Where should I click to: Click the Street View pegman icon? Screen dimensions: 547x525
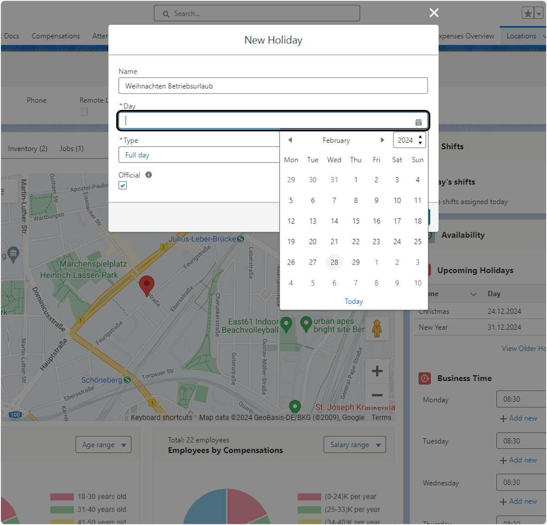coord(377,328)
